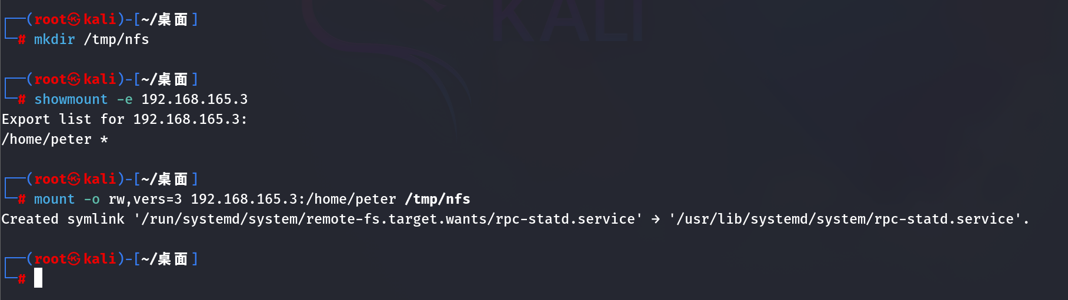Click the /home/peter export entry
1068x300 pixels.
(x=47, y=139)
